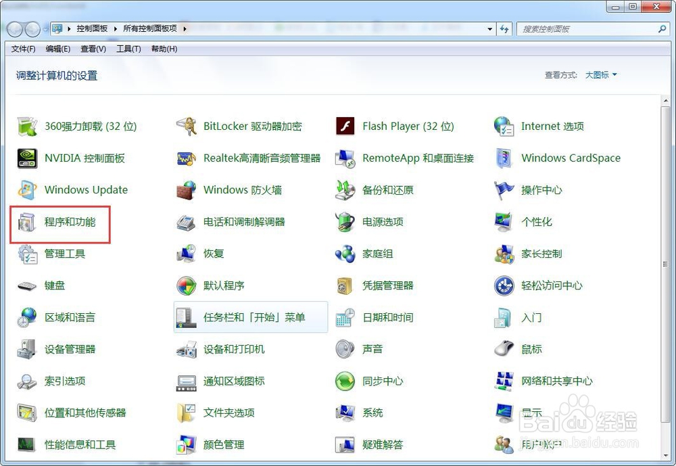Image resolution: width=676 pixels, height=466 pixels.
Task: Open the 工具(T) menu
Action: (127, 49)
